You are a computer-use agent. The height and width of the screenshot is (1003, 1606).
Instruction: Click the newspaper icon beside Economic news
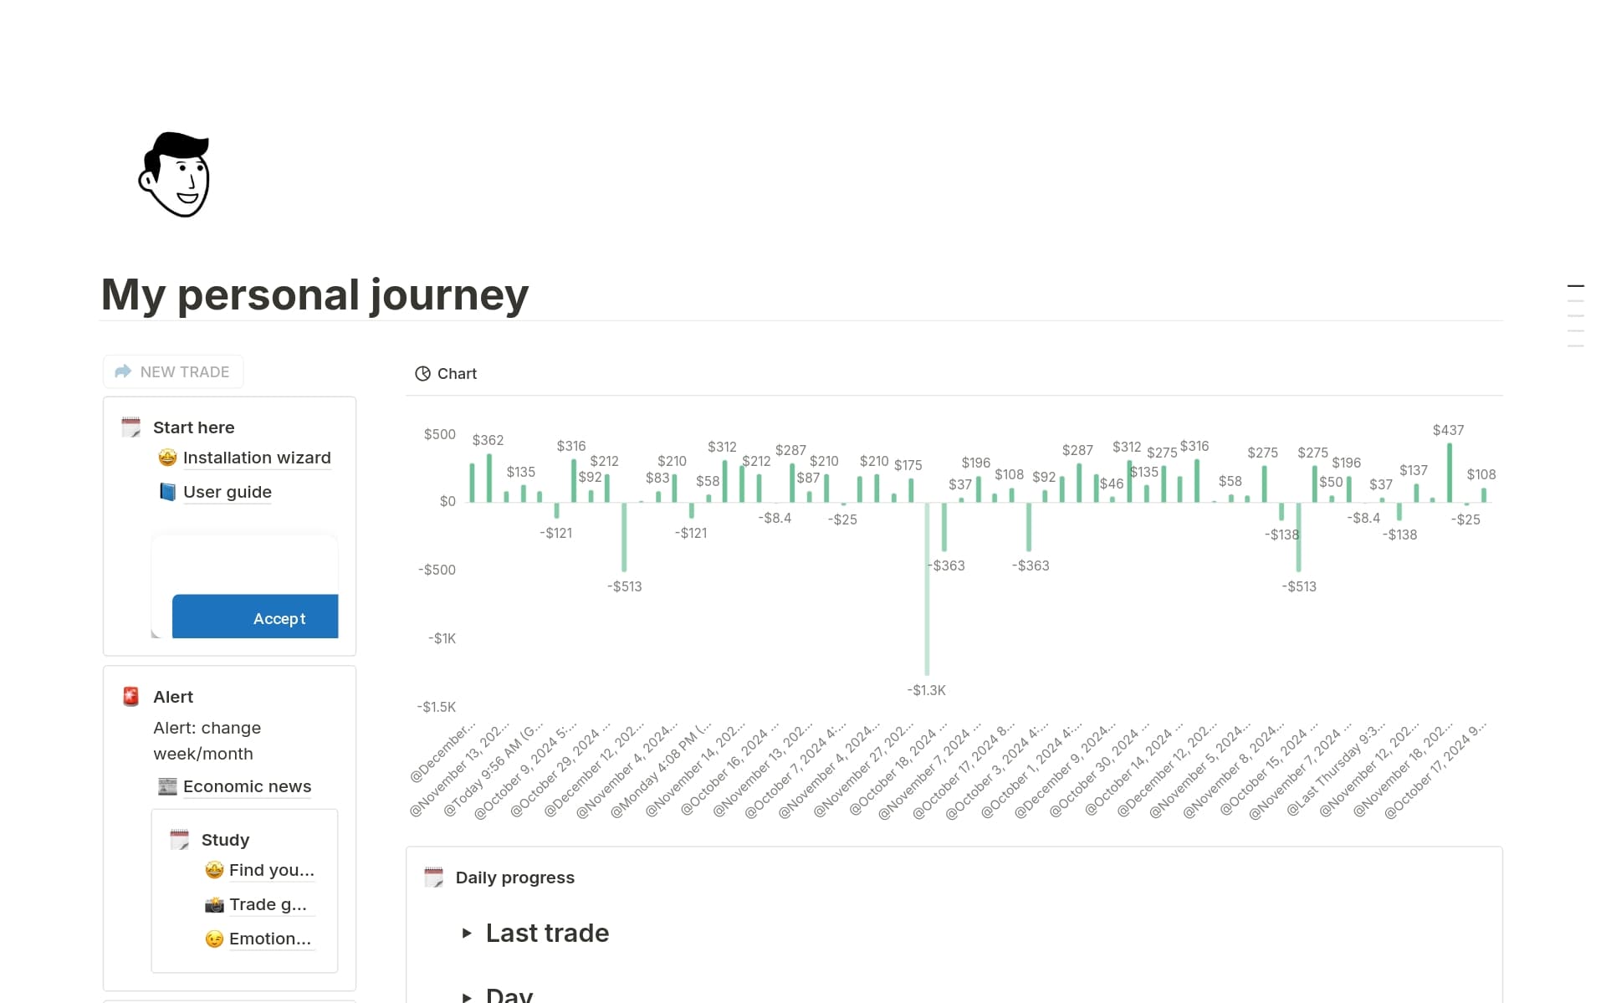click(x=166, y=786)
